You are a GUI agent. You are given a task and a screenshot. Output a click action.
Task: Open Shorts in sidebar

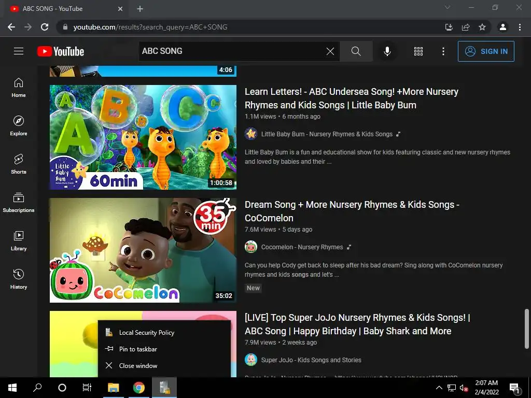(19, 164)
